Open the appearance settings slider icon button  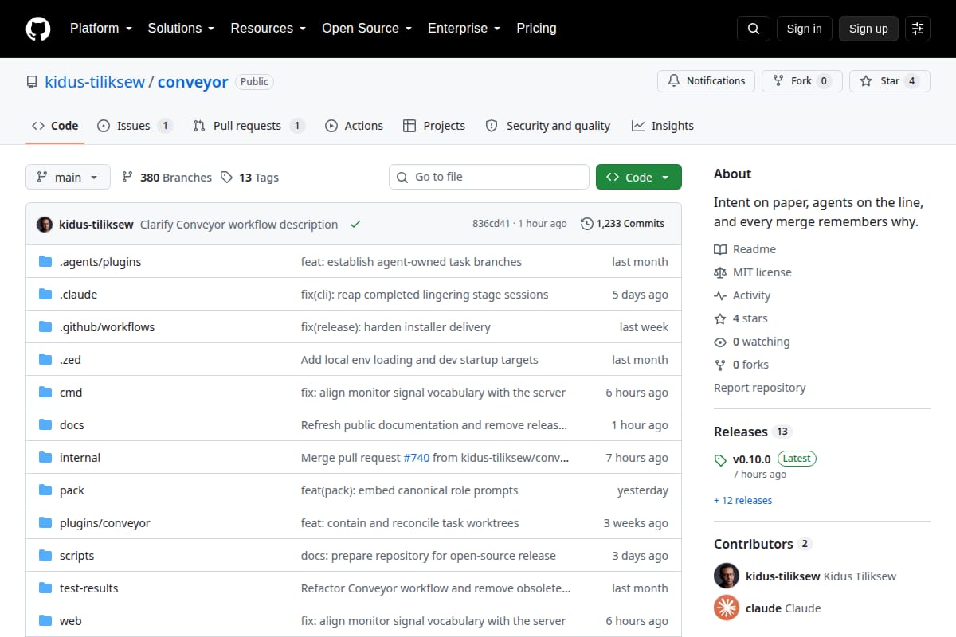click(x=918, y=29)
